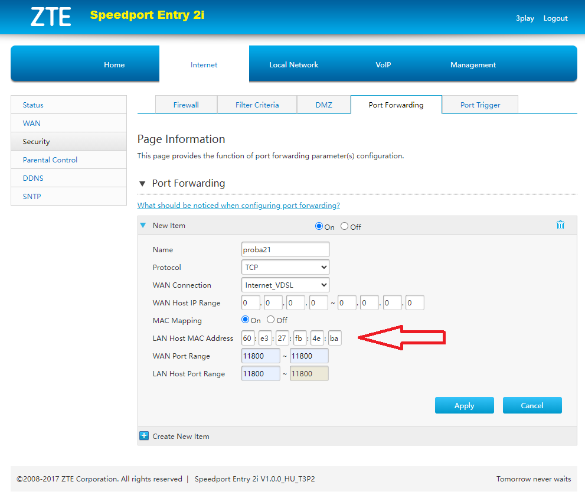Go to the Home tab
Image resolution: width=585 pixels, height=498 pixels.
tap(114, 64)
